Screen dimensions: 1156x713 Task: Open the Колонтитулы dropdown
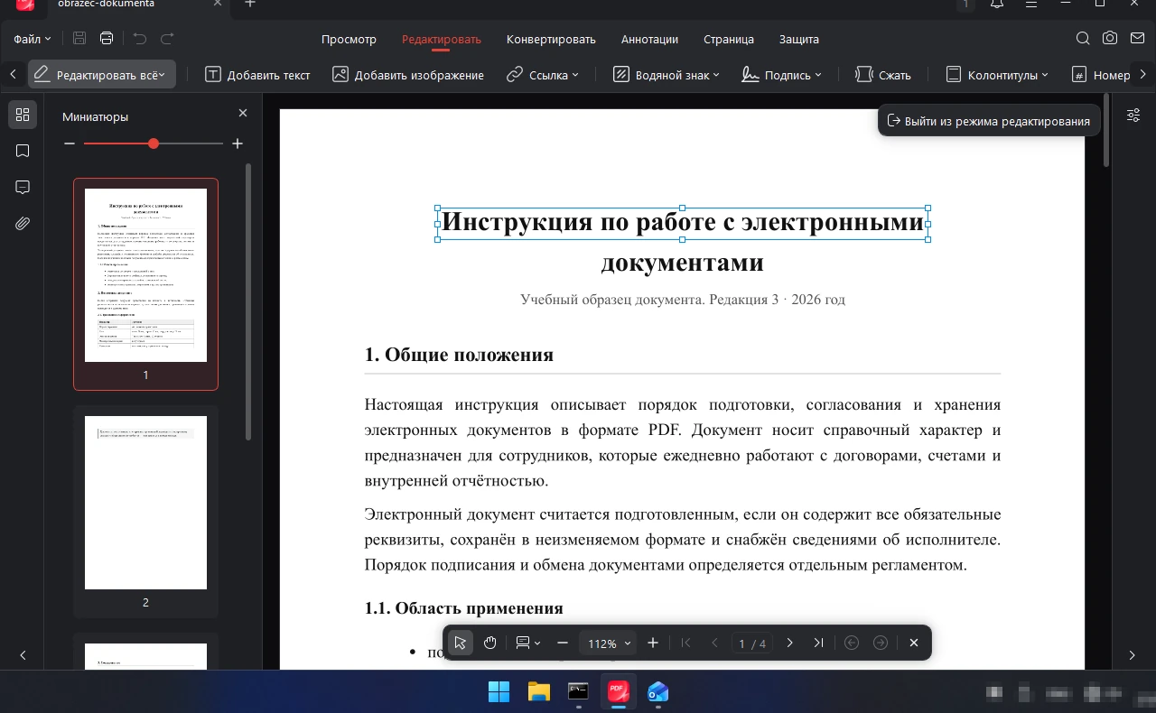click(997, 75)
